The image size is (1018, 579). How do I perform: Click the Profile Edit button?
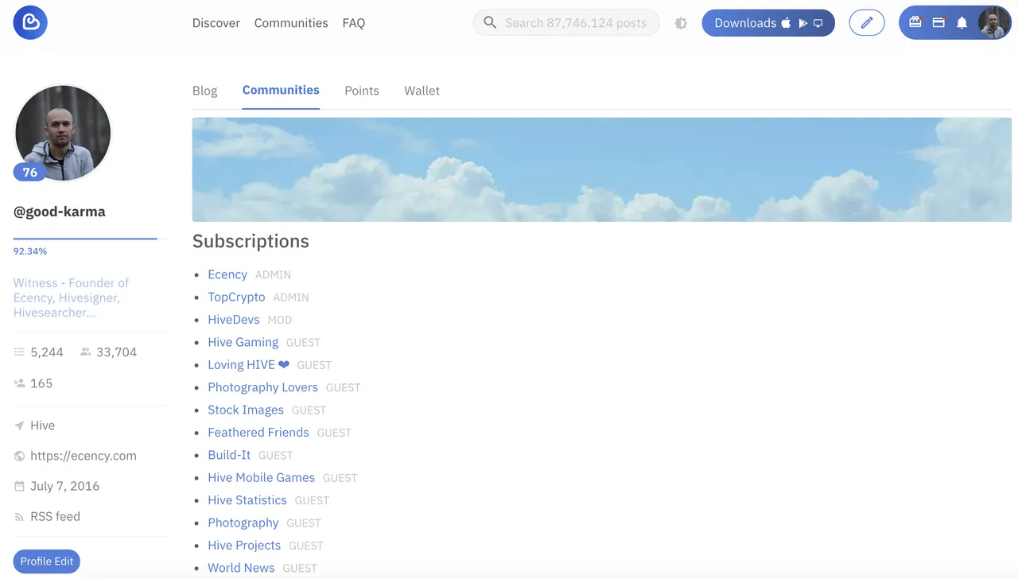tap(47, 562)
